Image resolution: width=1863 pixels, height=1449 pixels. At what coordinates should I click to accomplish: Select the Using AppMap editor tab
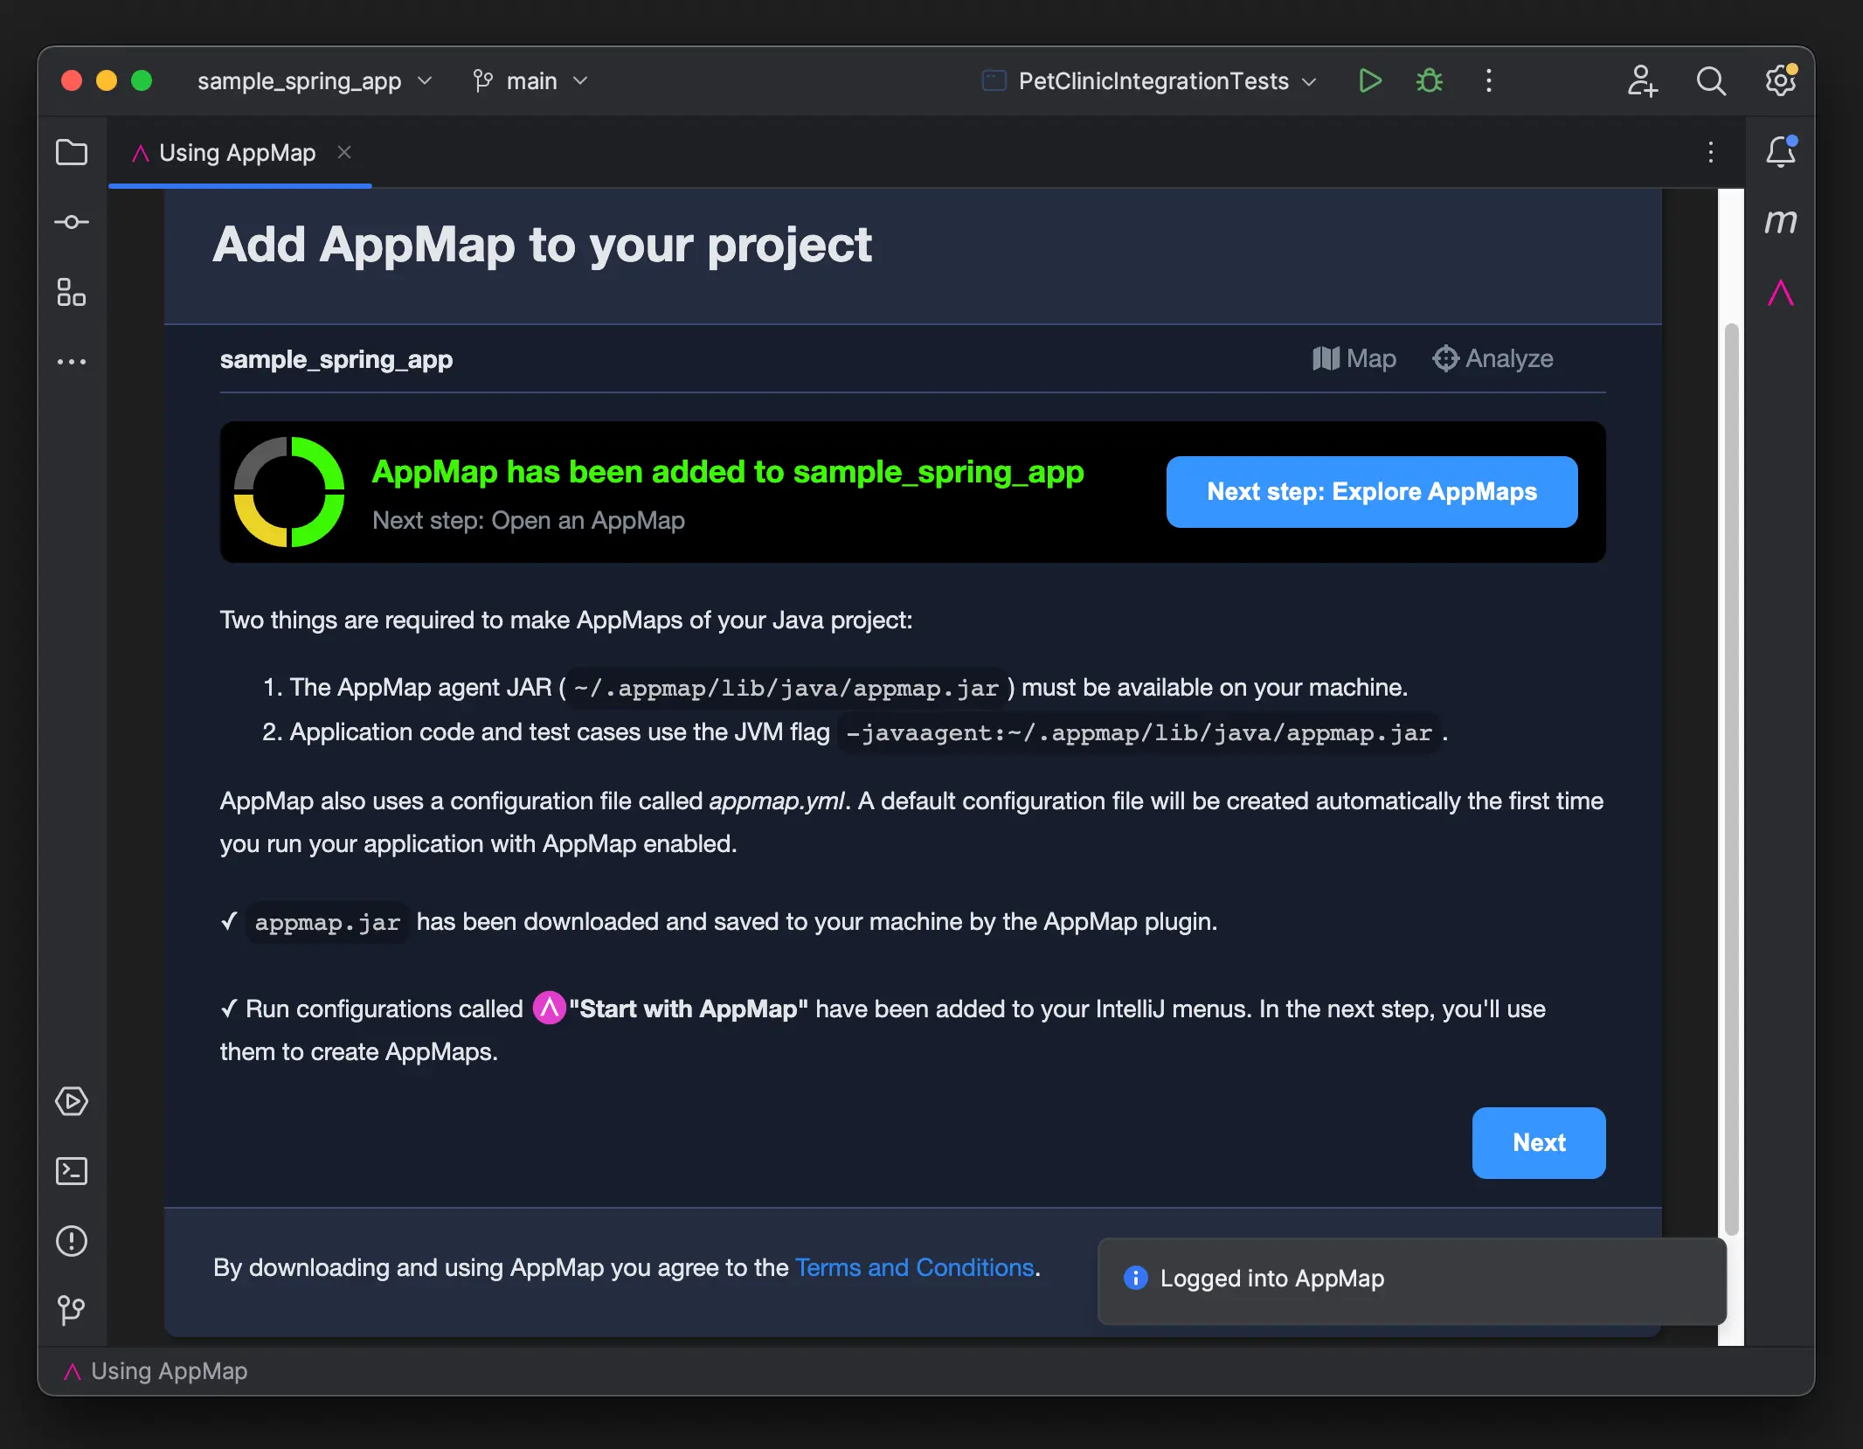coord(238,153)
